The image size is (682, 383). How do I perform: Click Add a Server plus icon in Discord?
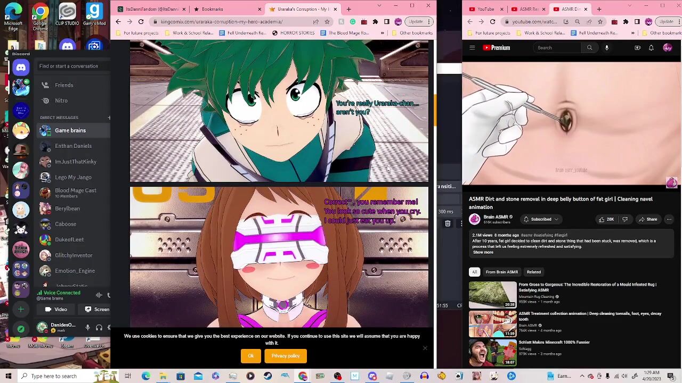[x=21, y=309]
